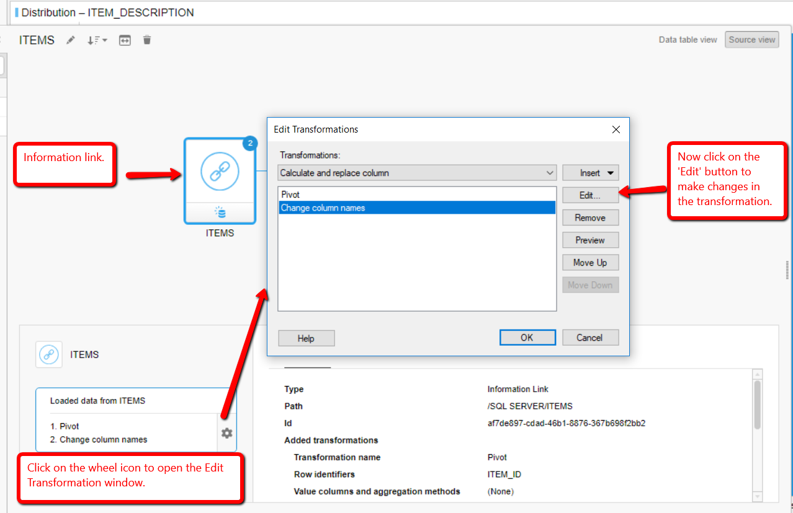Remove the selected transformation
Viewport: 793px width, 513px height.
pyautogui.click(x=590, y=217)
